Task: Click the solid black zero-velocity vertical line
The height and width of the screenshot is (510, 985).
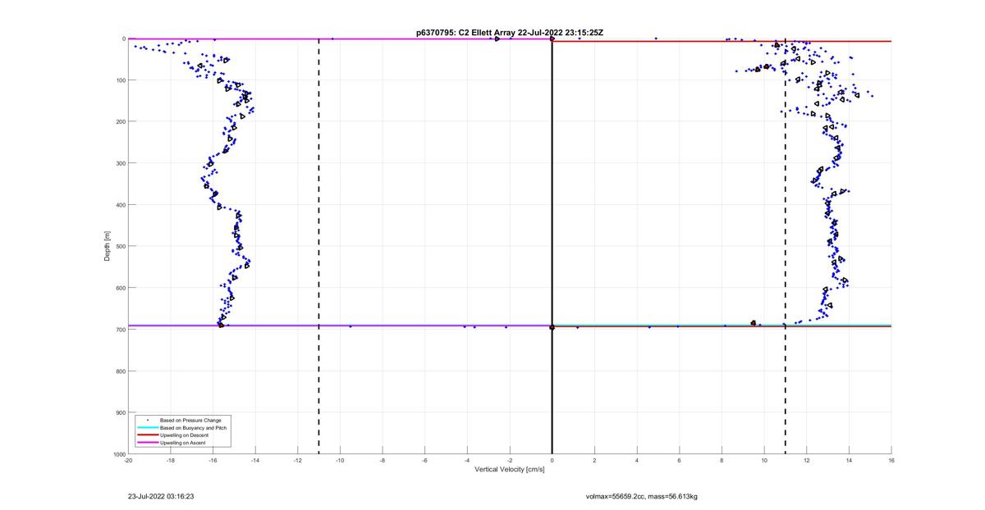Action: pyautogui.click(x=552, y=246)
